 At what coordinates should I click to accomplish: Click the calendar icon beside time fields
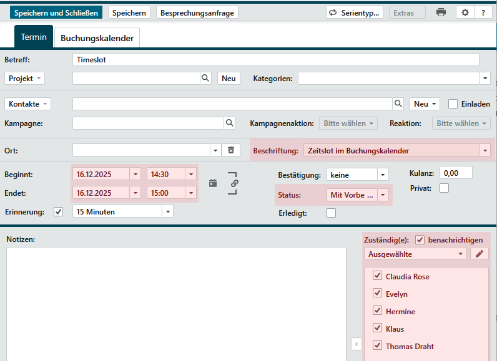point(214,183)
